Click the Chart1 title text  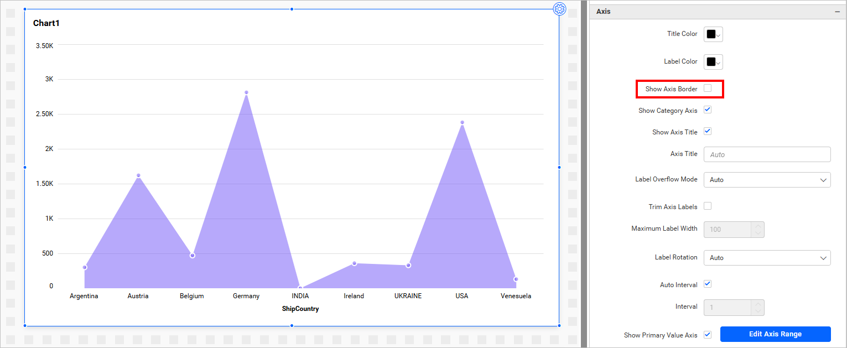point(46,23)
